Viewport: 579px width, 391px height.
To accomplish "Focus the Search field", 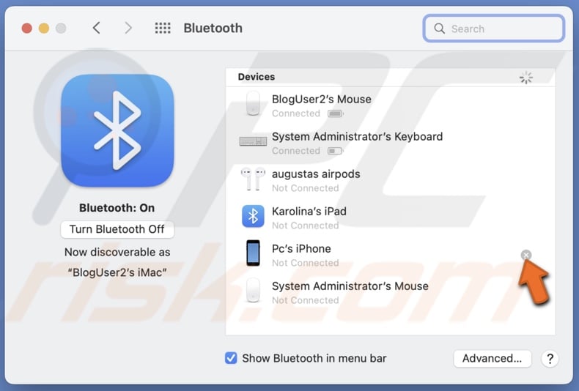I will 494,29.
